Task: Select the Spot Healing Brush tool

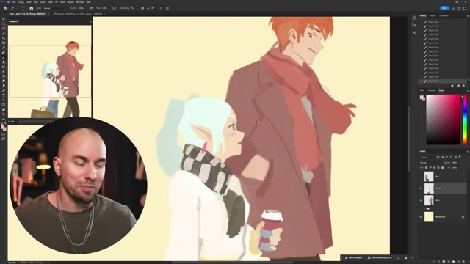Action: pos(4,52)
